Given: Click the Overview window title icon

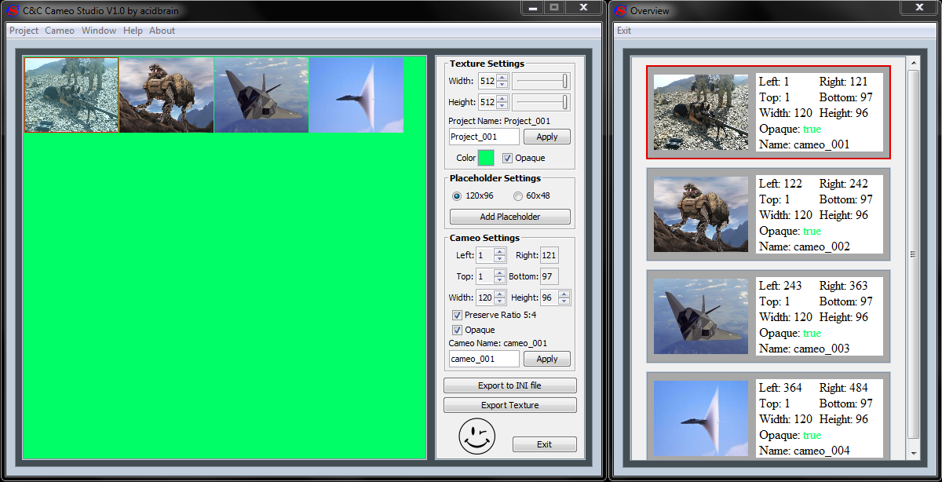Looking at the screenshot, I should pos(621,10).
